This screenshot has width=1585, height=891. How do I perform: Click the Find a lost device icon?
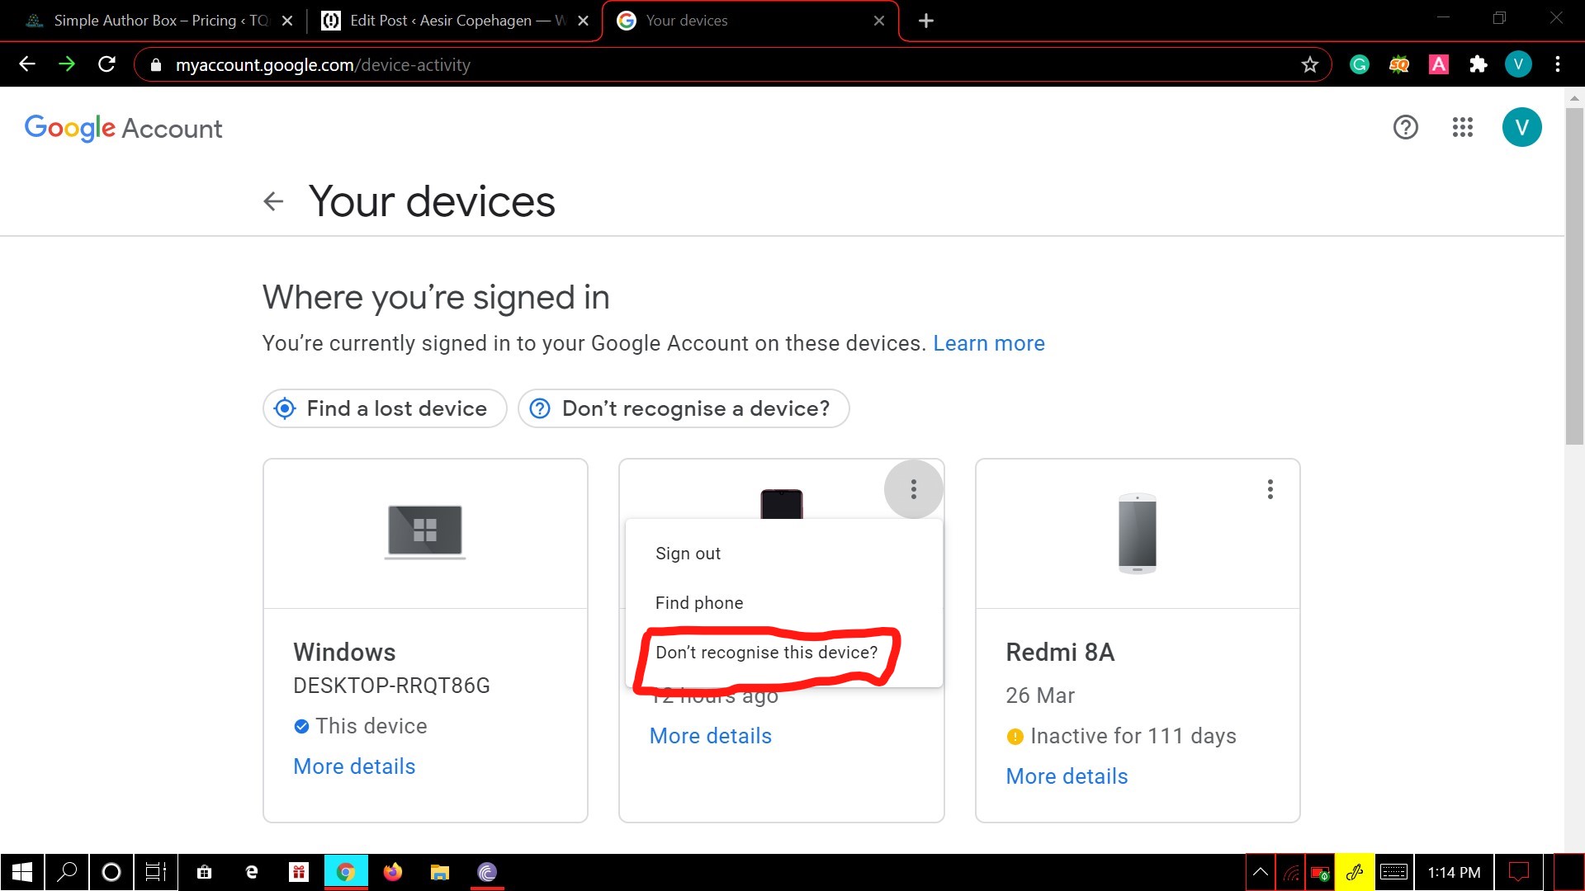click(x=285, y=408)
